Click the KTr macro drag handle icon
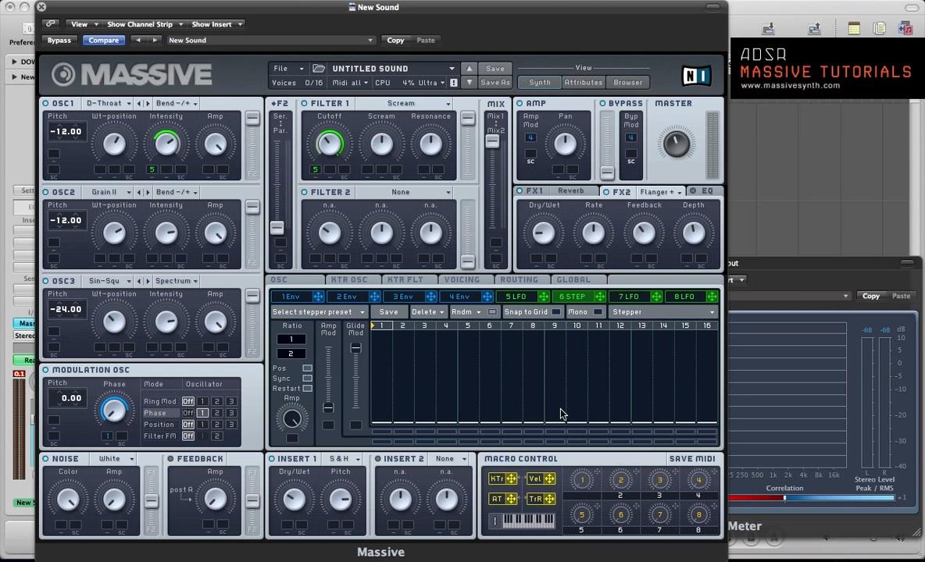The width and height of the screenshot is (925, 562). (x=511, y=479)
